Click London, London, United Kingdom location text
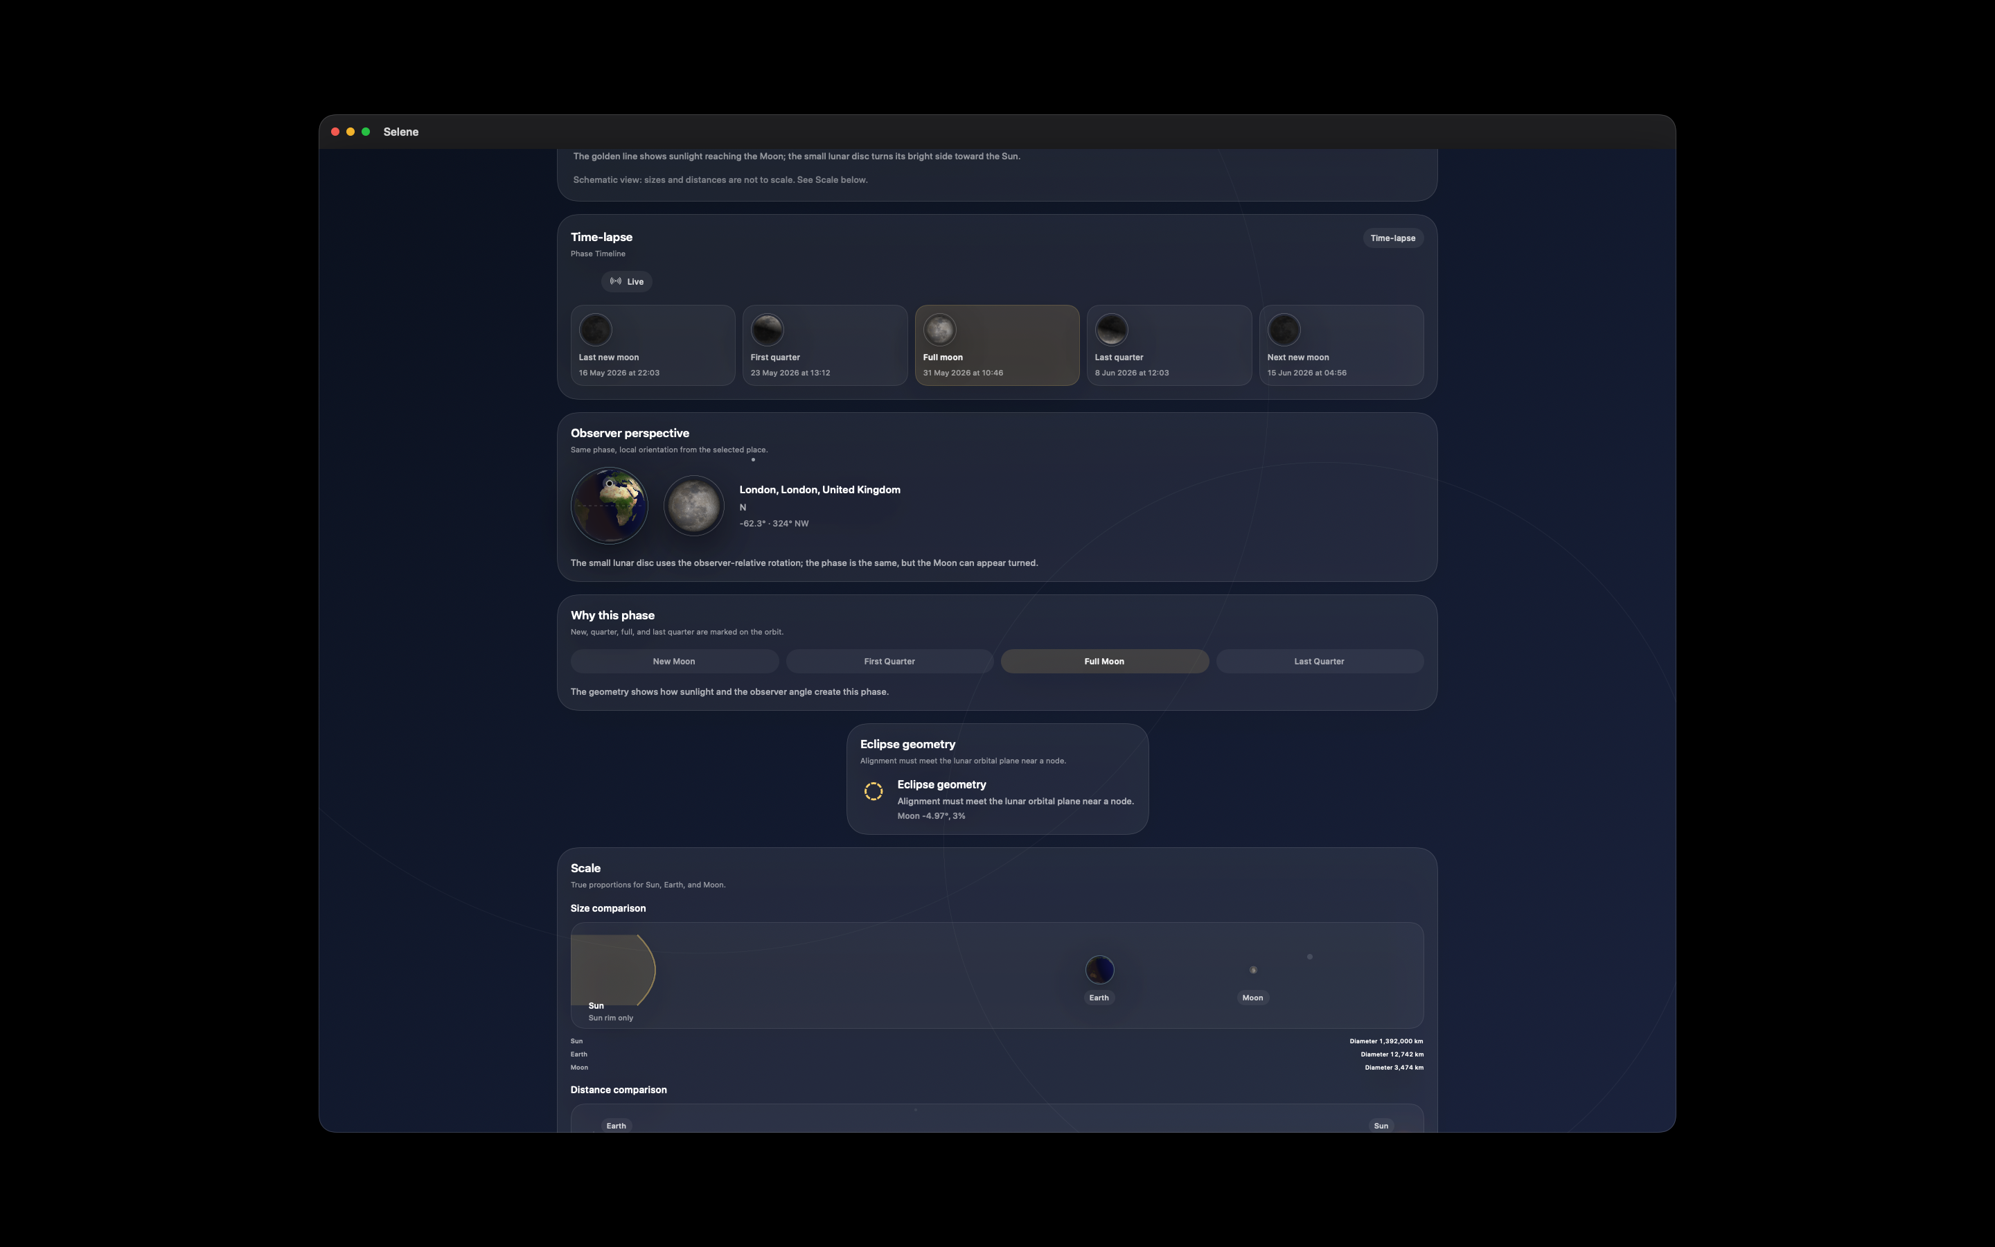This screenshot has width=1995, height=1247. 819,490
